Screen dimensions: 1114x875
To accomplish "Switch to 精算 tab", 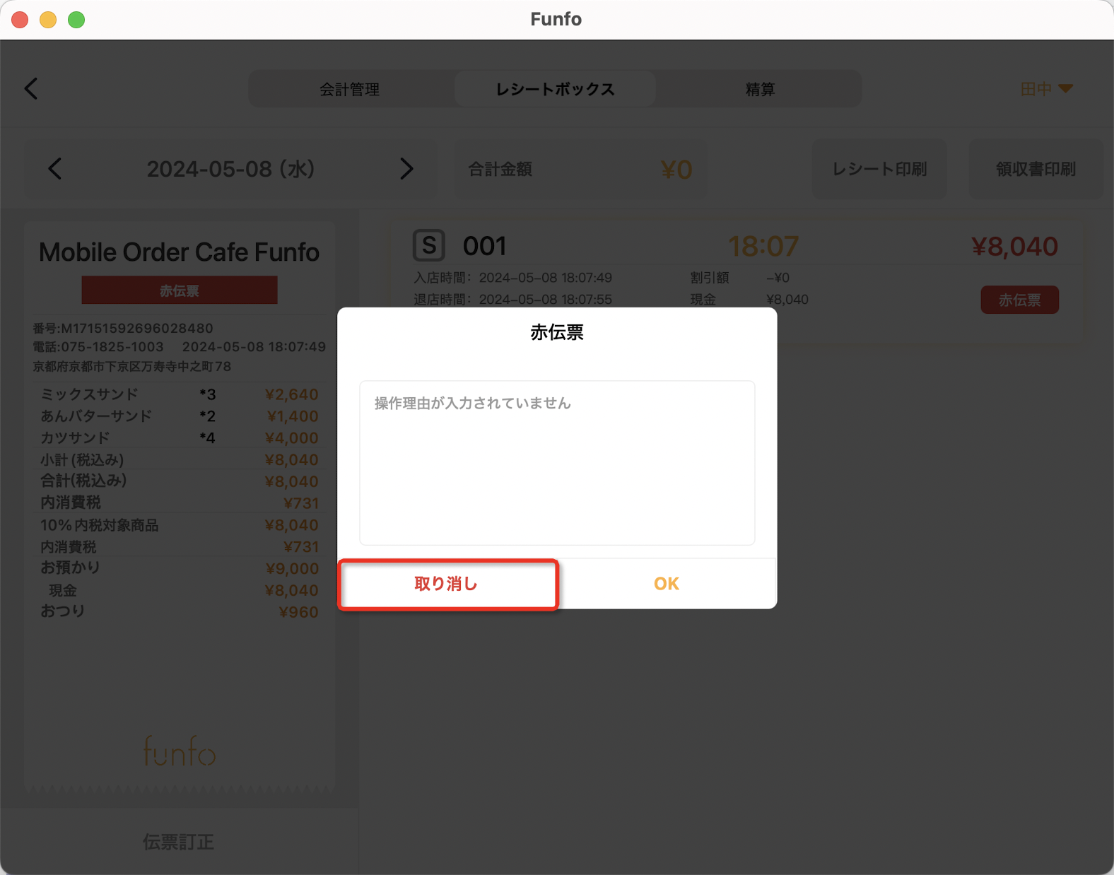I will pos(760,89).
